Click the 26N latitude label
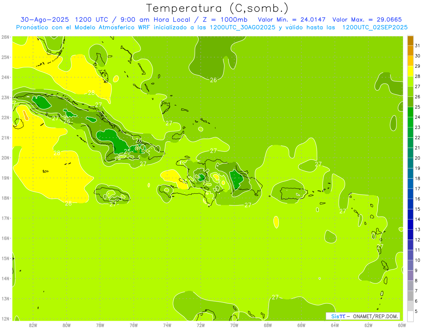This screenshot has height=330, width=427. (5, 37)
